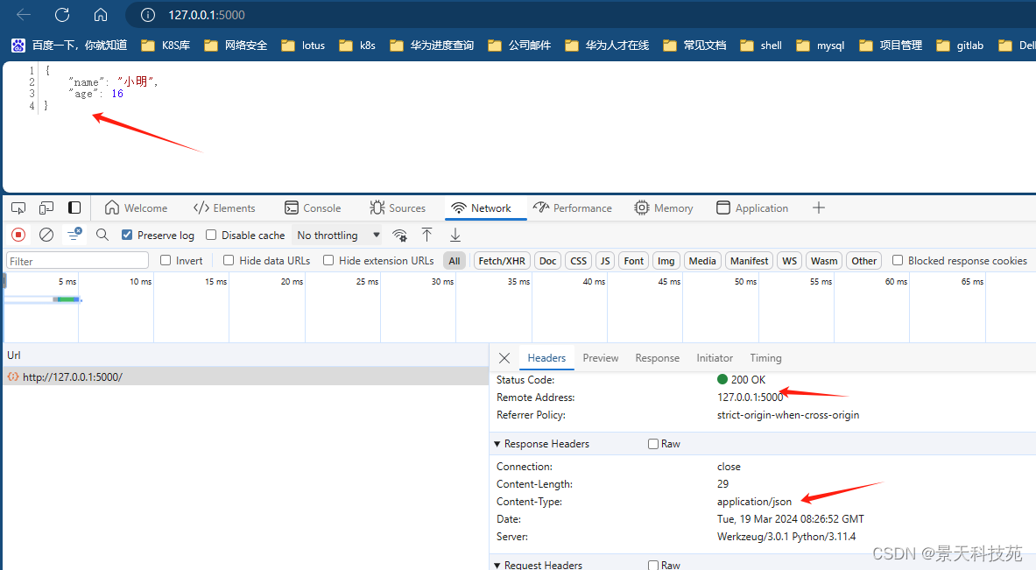Close the request details pane
This screenshot has width=1036, height=570.
click(x=504, y=358)
